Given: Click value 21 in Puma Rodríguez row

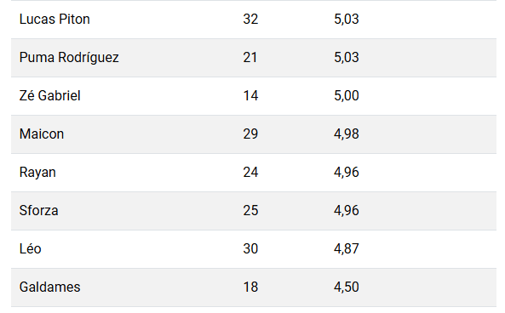Looking at the screenshot, I should 250,58.
